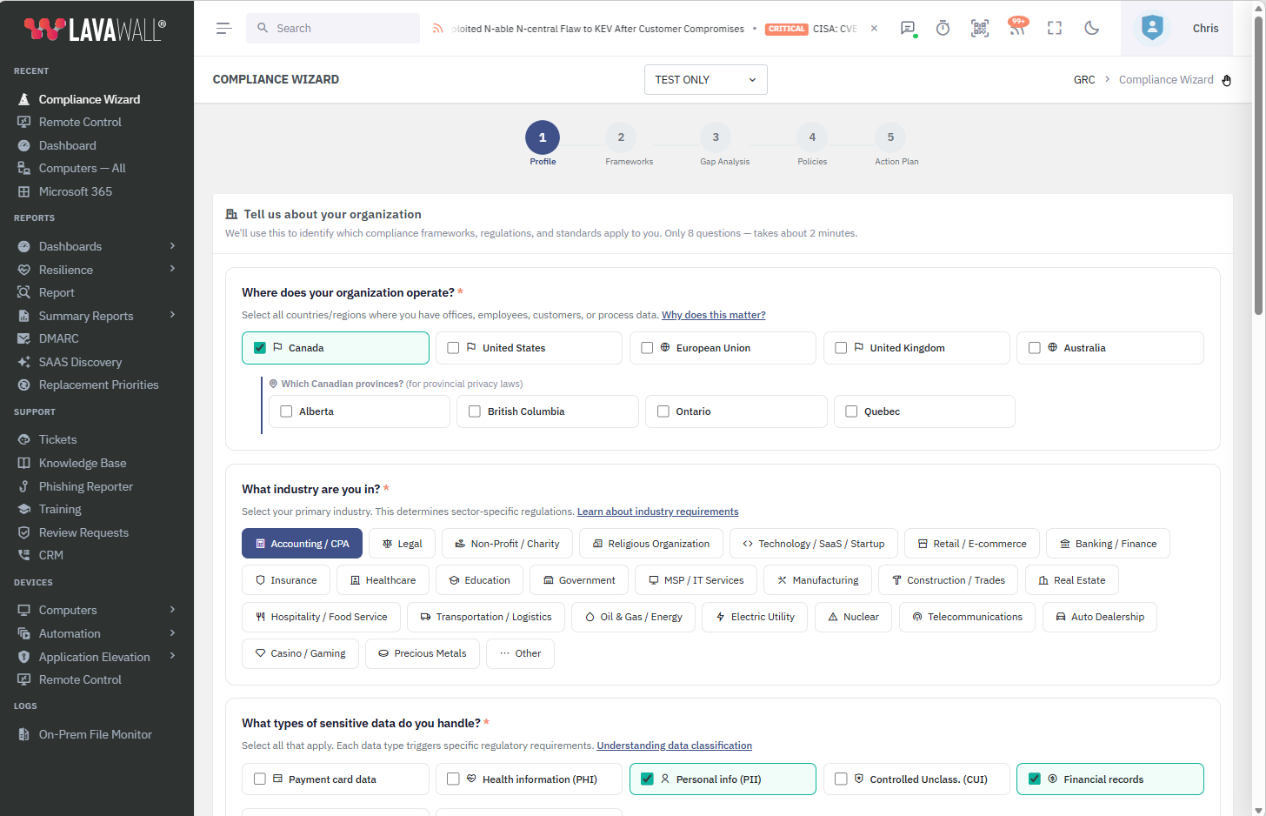Open DMARC report in sidebar
Screen dimensions: 1266x816
click(58, 338)
